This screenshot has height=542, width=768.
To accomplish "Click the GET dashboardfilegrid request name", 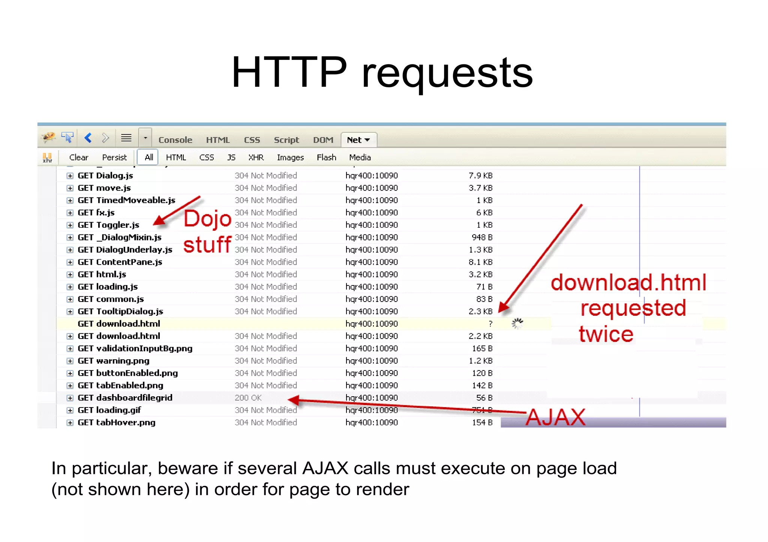I will point(125,398).
